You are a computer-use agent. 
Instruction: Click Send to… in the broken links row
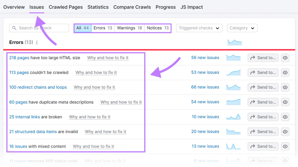[263, 117]
